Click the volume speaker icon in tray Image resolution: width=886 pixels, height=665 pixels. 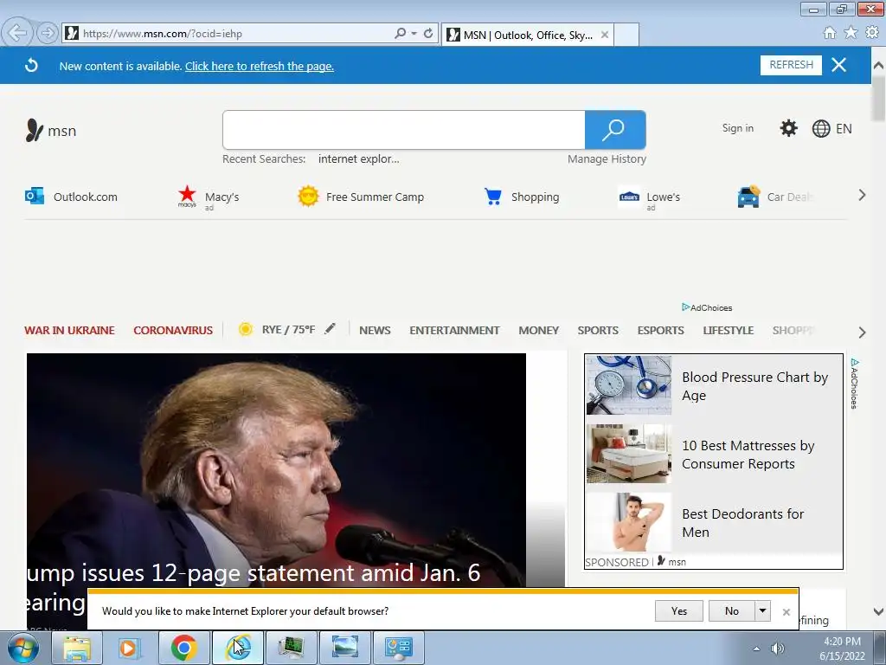point(778,649)
